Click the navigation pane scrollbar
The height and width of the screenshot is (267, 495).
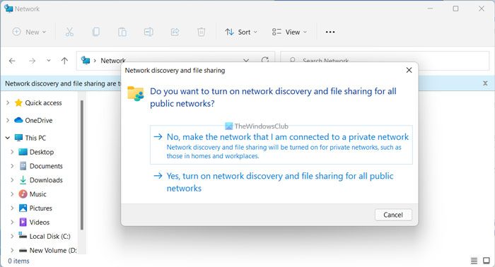82,165
